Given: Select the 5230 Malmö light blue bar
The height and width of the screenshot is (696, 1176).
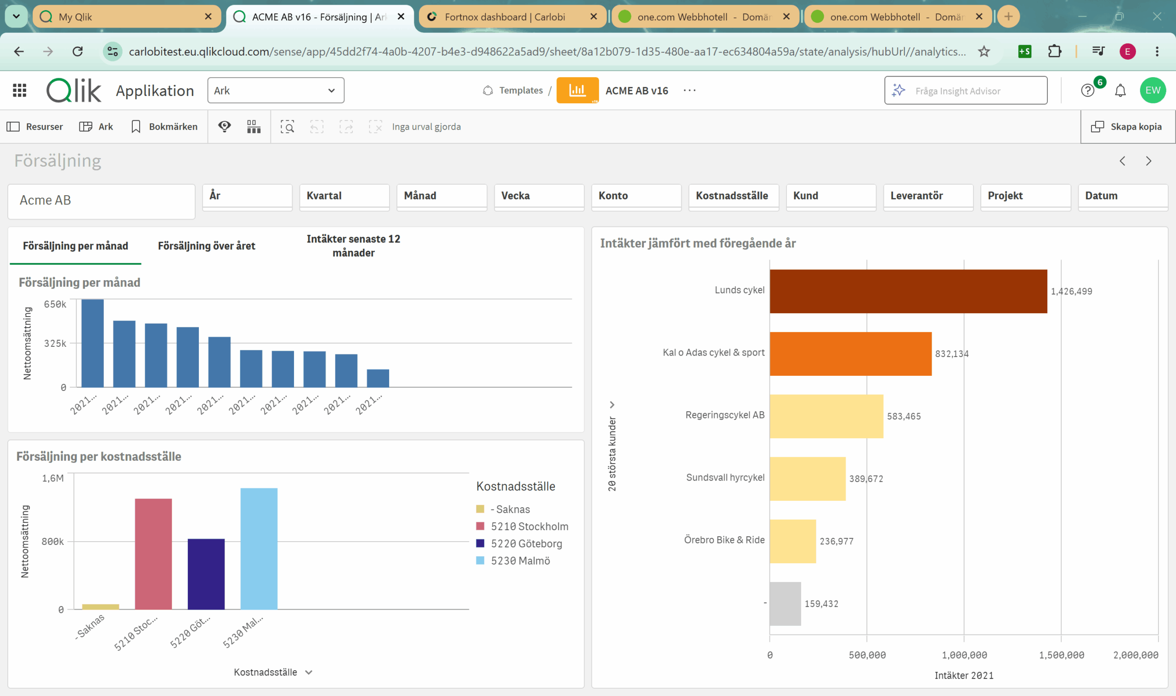Looking at the screenshot, I should (259, 549).
